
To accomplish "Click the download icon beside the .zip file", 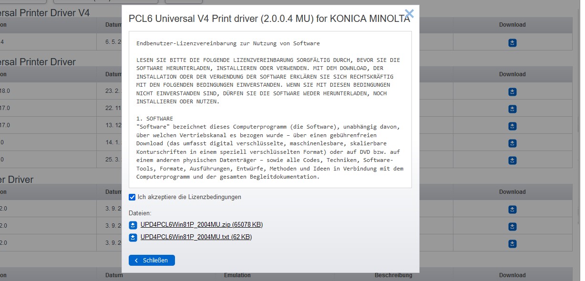I will [133, 225].
